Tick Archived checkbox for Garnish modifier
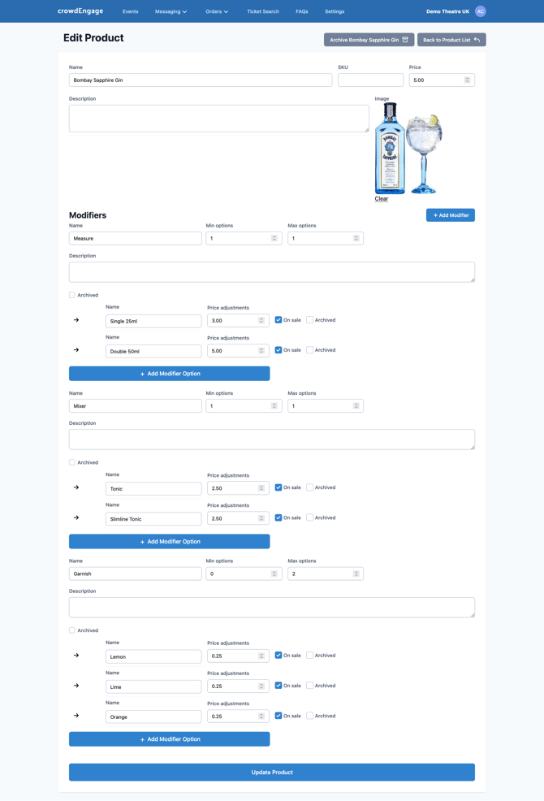The width and height of the screenshot is (544, 801). coord(72,630)
